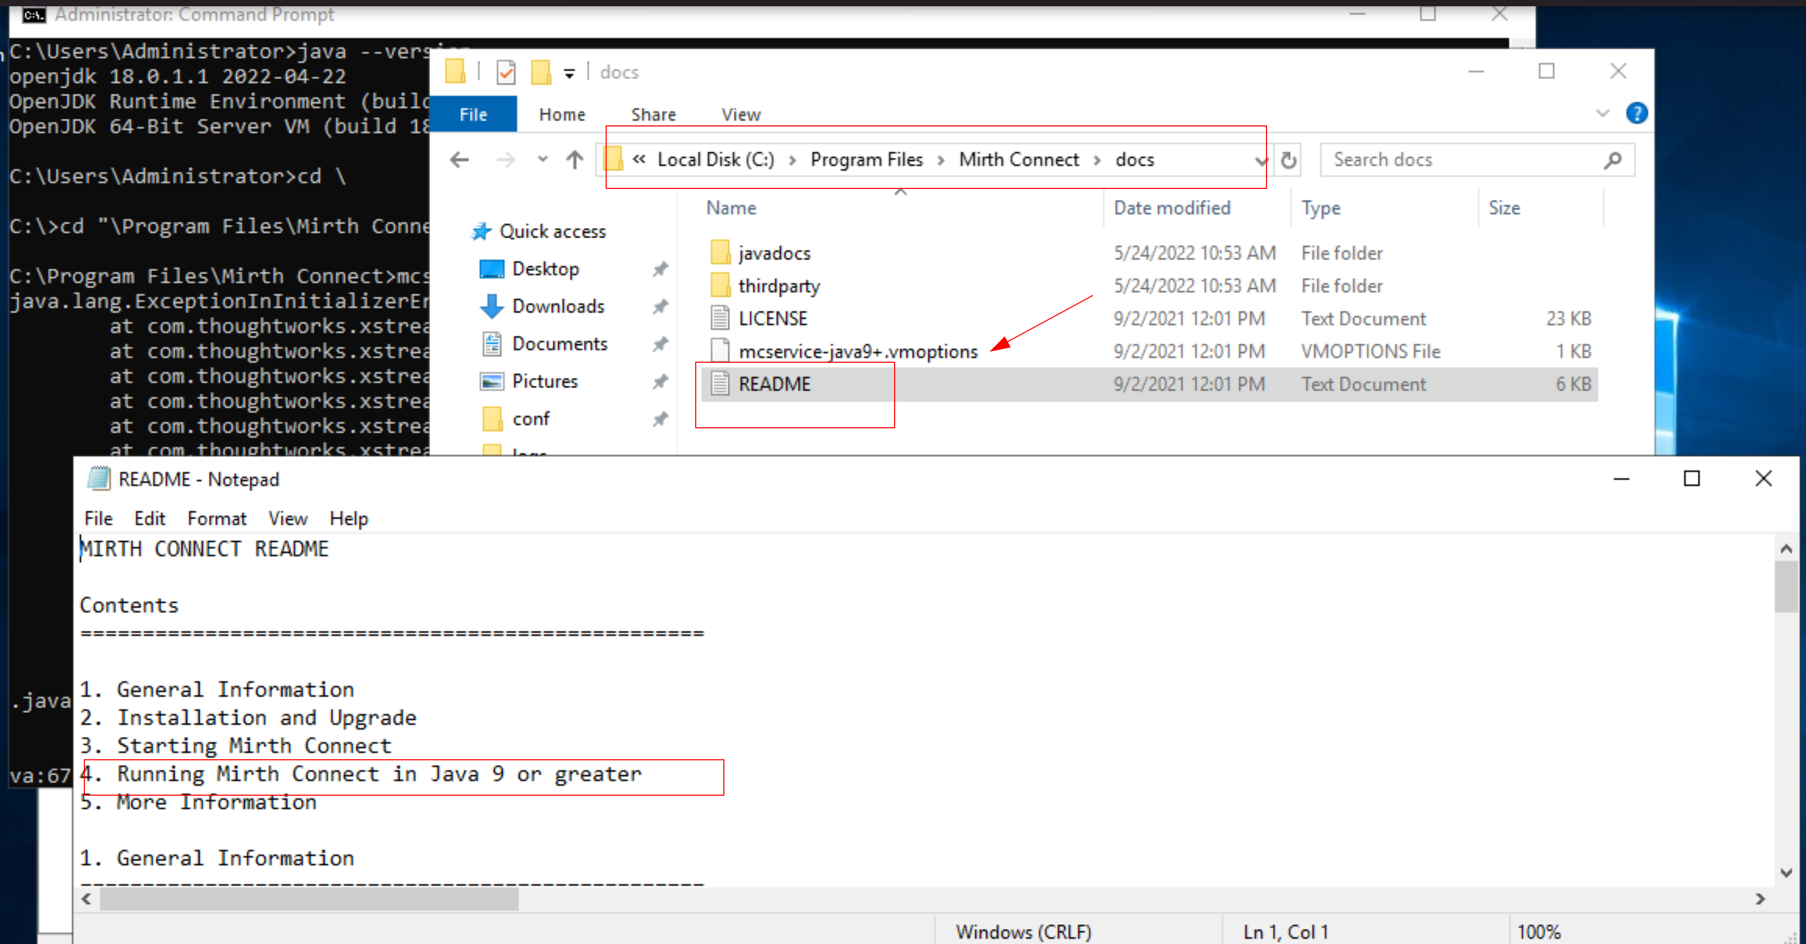Viewport: 1806px width, 944px height.
Task: Click the search magnifier in Search docs
Action: point(1612,160)
